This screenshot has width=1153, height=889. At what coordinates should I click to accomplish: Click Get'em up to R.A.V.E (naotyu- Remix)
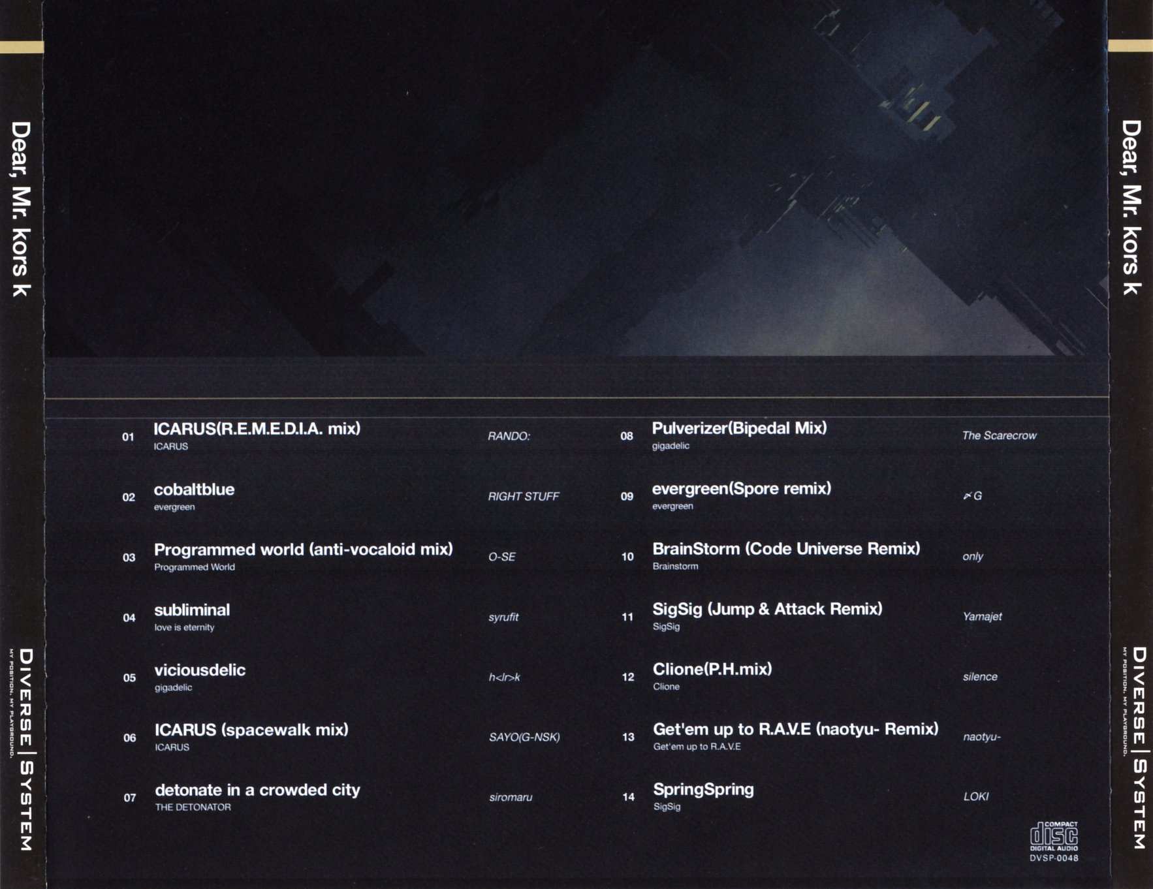pyautogui.click(x=795, y=729)
